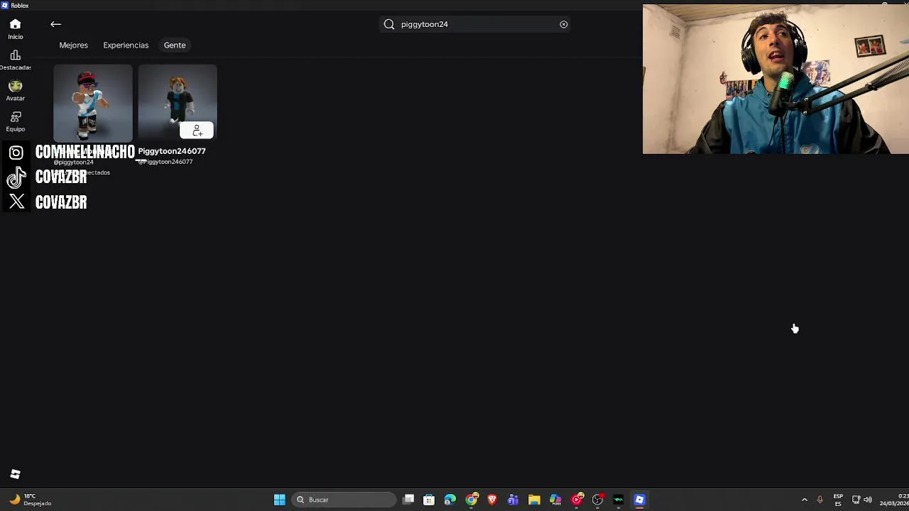
Task: Click the magnifier icon in the search bar
Action: [389, 24]
